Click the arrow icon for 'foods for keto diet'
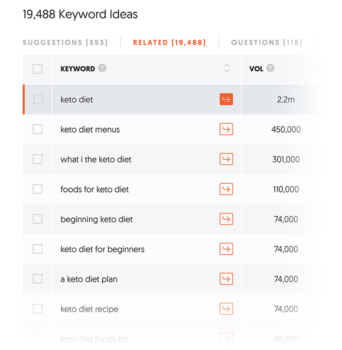Viewport: 342px width, 350px height. tap(226, 189)
